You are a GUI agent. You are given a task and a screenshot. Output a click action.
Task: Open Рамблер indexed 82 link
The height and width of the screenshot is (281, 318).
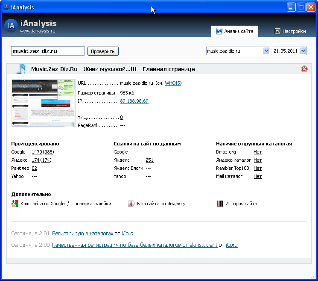click(34, 168)
